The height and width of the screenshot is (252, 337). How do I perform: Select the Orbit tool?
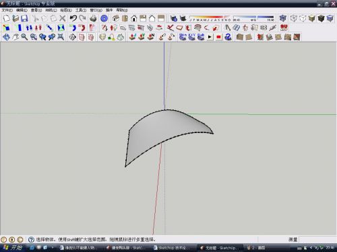coord(6,37)
